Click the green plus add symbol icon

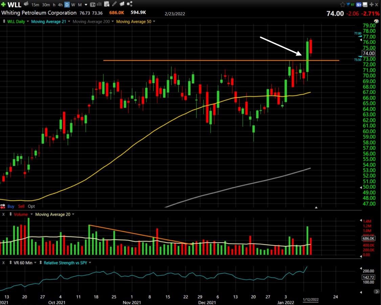3,4
